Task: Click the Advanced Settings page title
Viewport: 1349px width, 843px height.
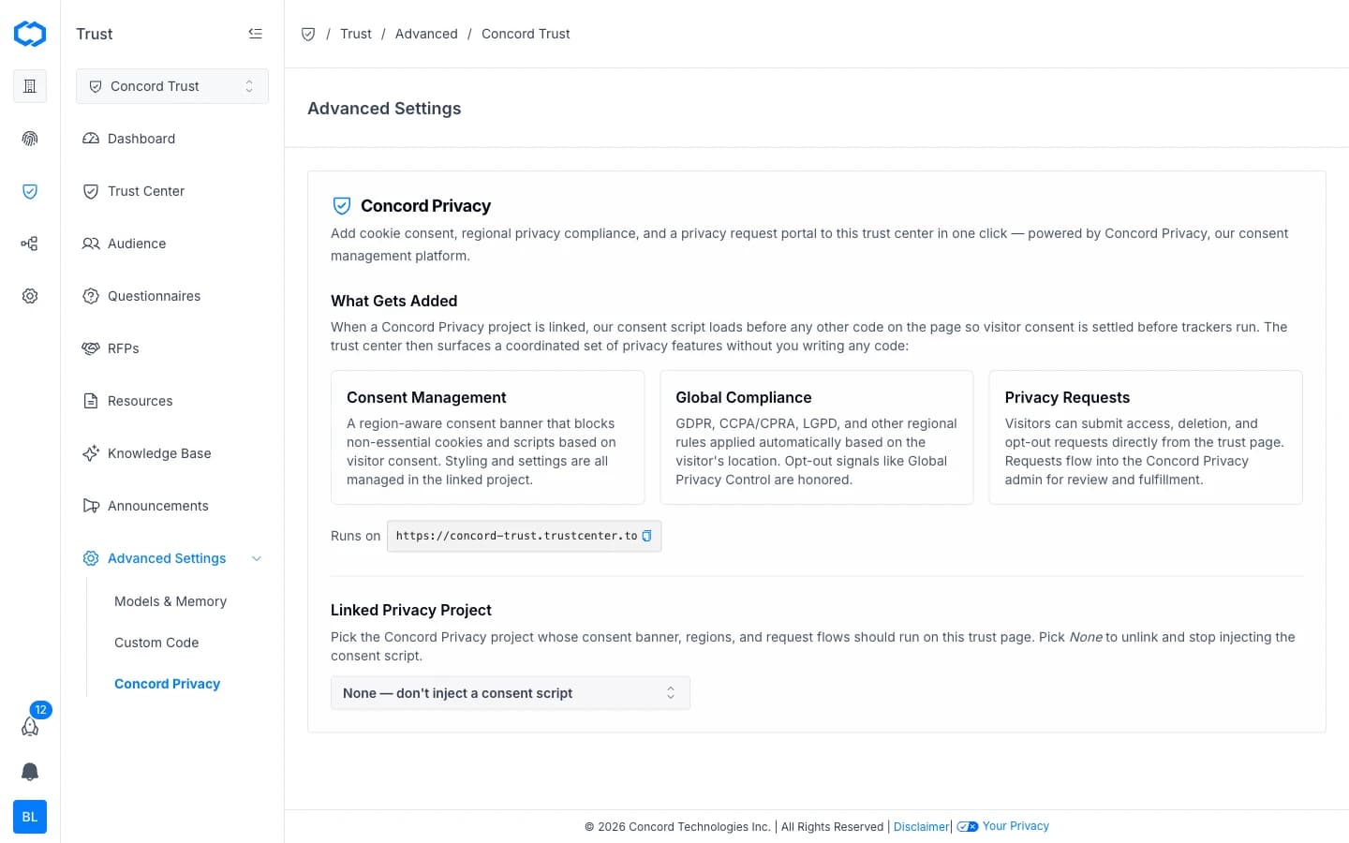Action: click(x=384, y=109)
